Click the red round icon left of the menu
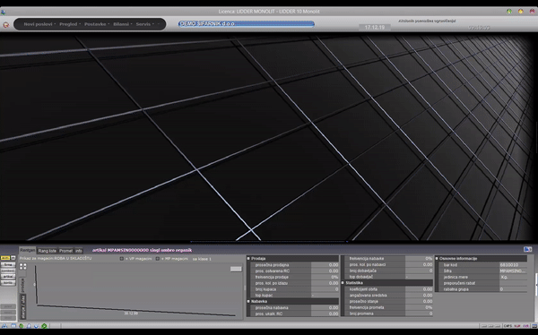This screenshot has height=335, width=538. pos(6,25)
